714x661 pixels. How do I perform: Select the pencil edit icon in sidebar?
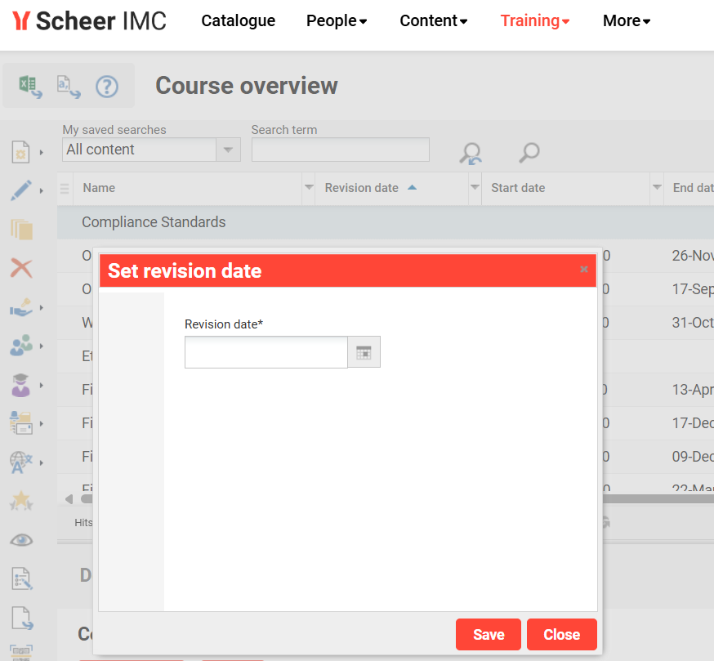point(21,190)
